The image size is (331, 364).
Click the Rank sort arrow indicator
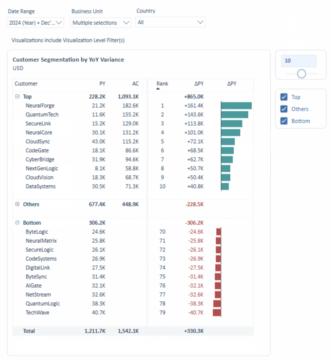(x=158, y=89)
